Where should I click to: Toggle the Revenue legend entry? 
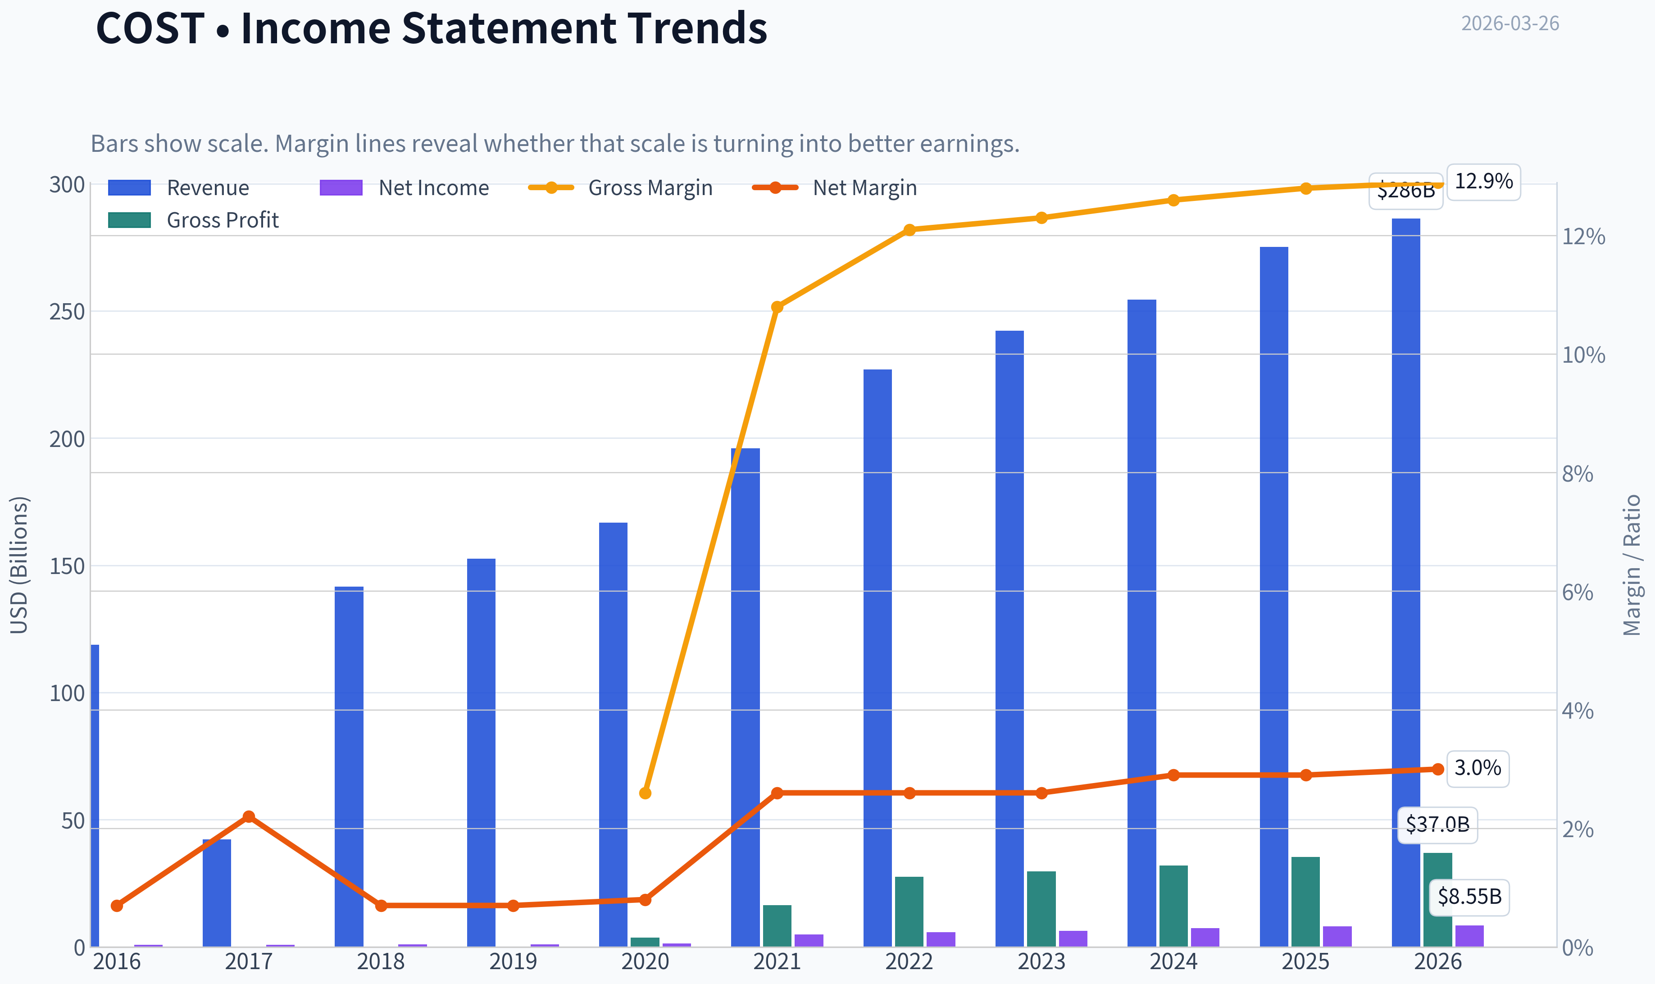(179, 188)
